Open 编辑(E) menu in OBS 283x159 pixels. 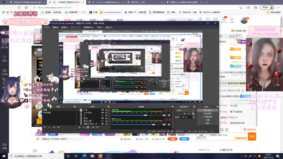coord(56,28)
